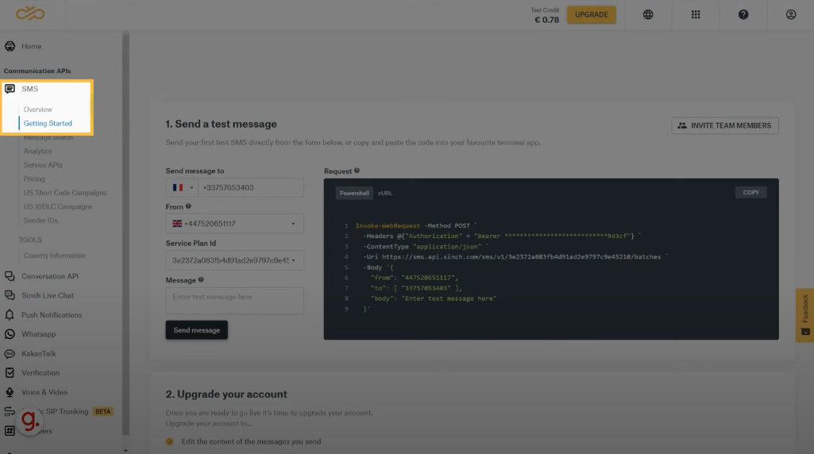Click the Conversation API icon
Screen dimensions: 814x454
pyautogui.click(x=10, y=276)
